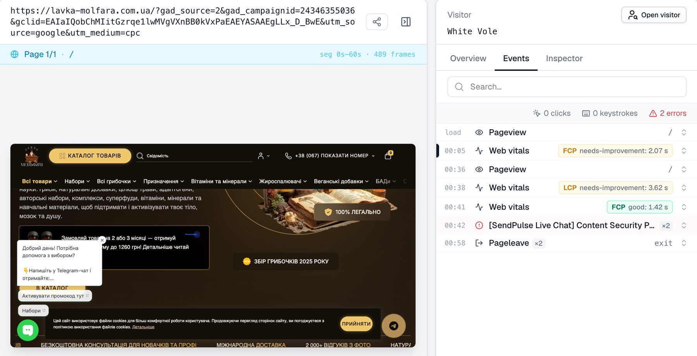Click the Pageleave exit arrow icon
This screenshot has height=356, width=697.
[x=479, y=243]
